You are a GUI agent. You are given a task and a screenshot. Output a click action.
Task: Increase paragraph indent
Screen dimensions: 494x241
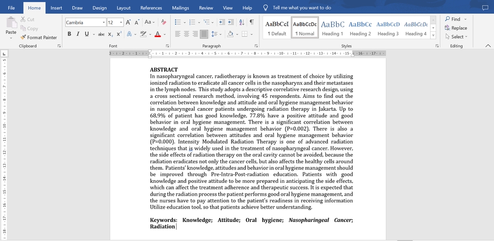[x=231, y=22]
